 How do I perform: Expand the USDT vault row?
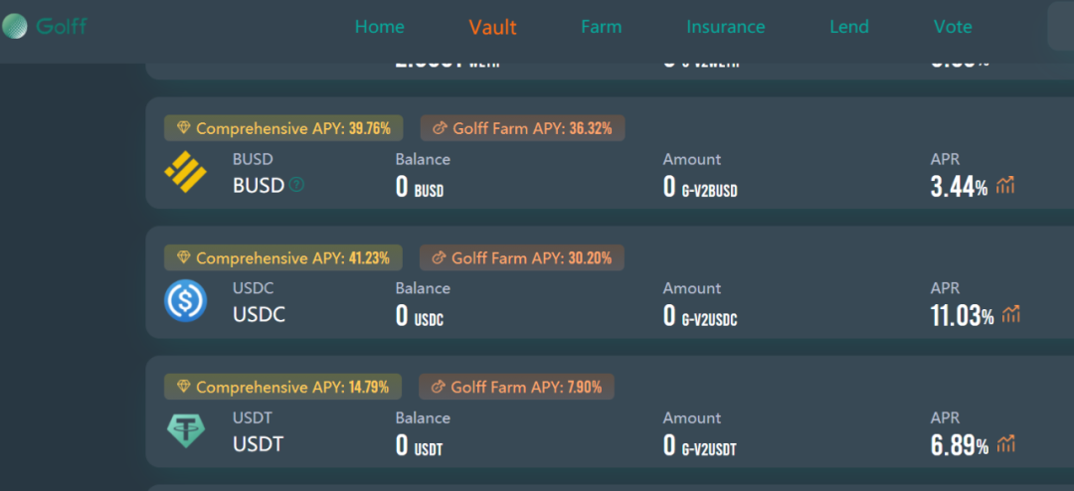(x=610, y=411)
